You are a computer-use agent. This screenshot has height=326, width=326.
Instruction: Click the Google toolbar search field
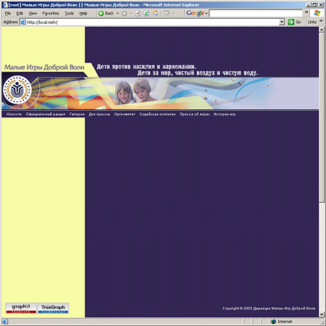(256, 13)
